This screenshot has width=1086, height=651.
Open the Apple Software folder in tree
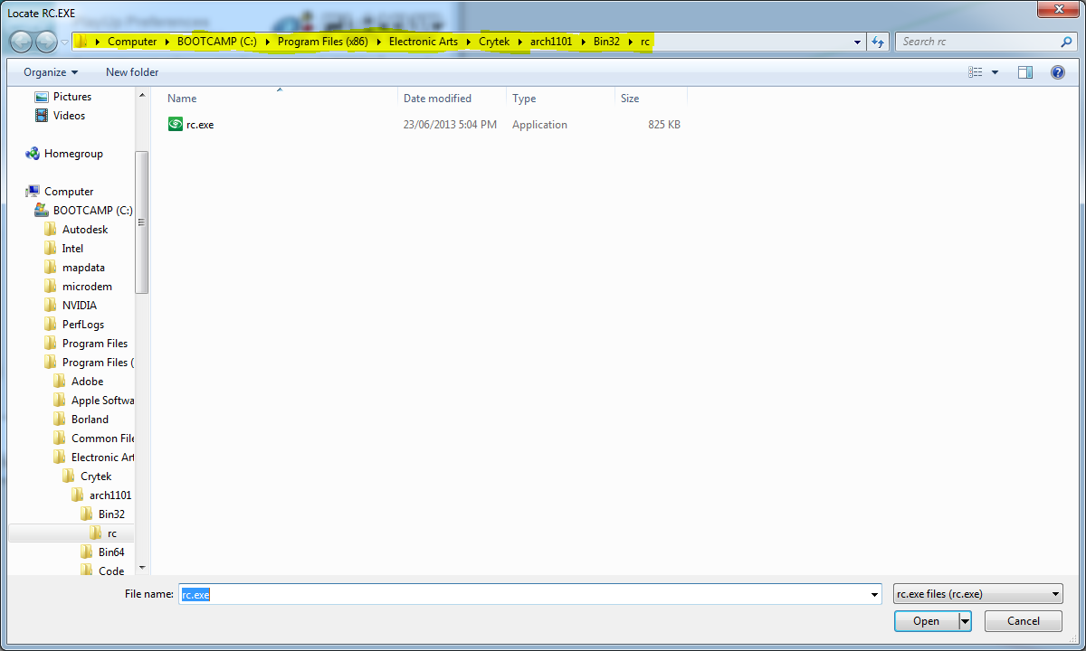[102, 401]
